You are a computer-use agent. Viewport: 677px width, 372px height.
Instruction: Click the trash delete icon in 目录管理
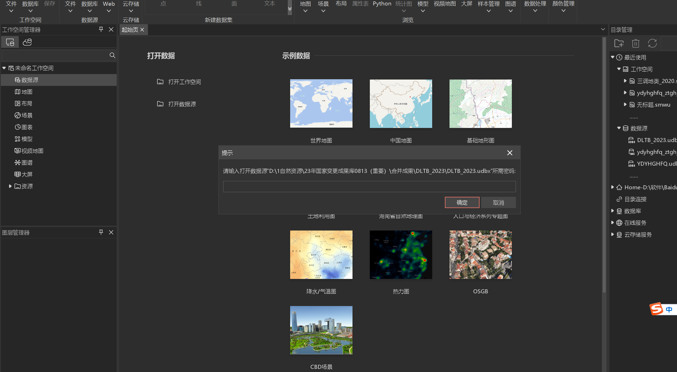pyautogui.click(x=635, y=44)
